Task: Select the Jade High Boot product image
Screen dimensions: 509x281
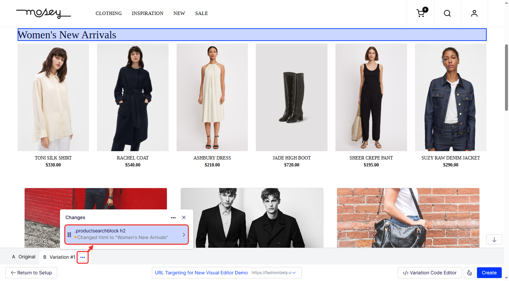Action: pyautogui.click(x=291, y=97)
